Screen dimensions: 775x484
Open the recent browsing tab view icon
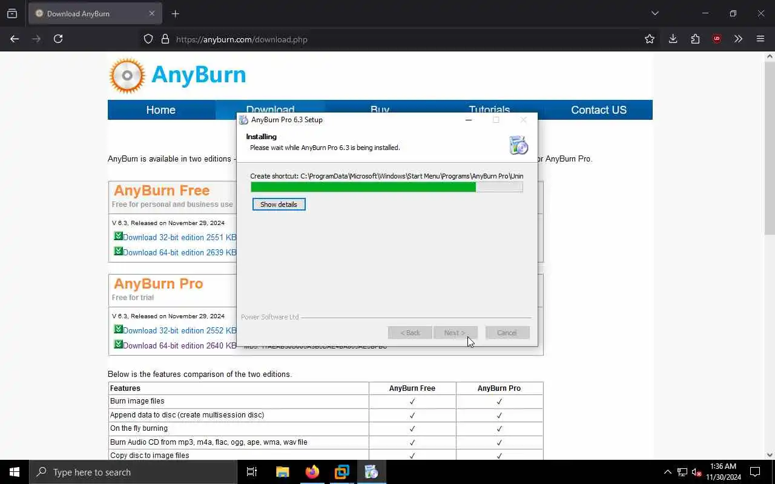point(12,13)
